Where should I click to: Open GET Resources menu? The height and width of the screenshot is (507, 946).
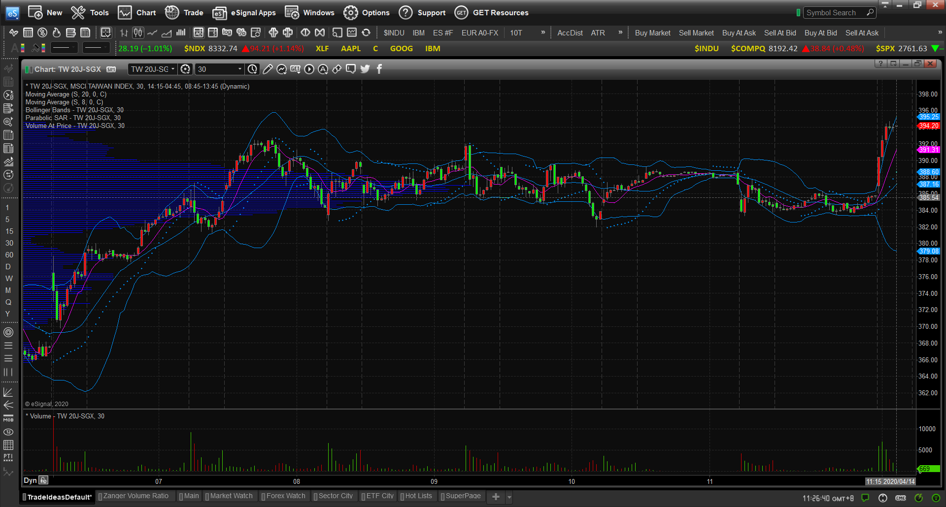coord(491,13)
